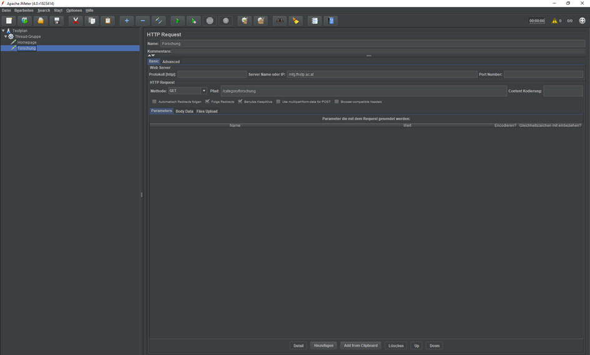Viewport: 590px width, 355px height.
Task: Toggle the Kommentare panel collapse arrows
Action: [151, 56]
